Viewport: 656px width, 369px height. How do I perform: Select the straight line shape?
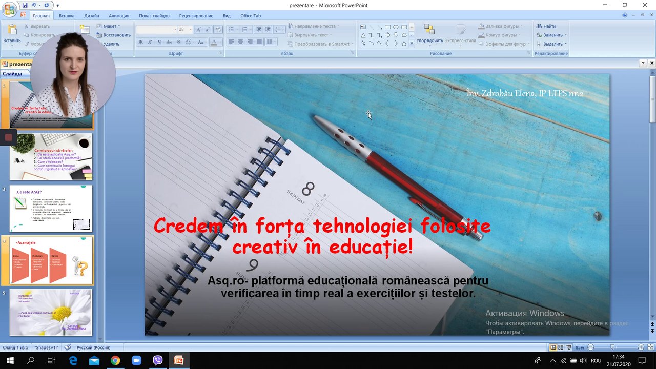point(371,27)
